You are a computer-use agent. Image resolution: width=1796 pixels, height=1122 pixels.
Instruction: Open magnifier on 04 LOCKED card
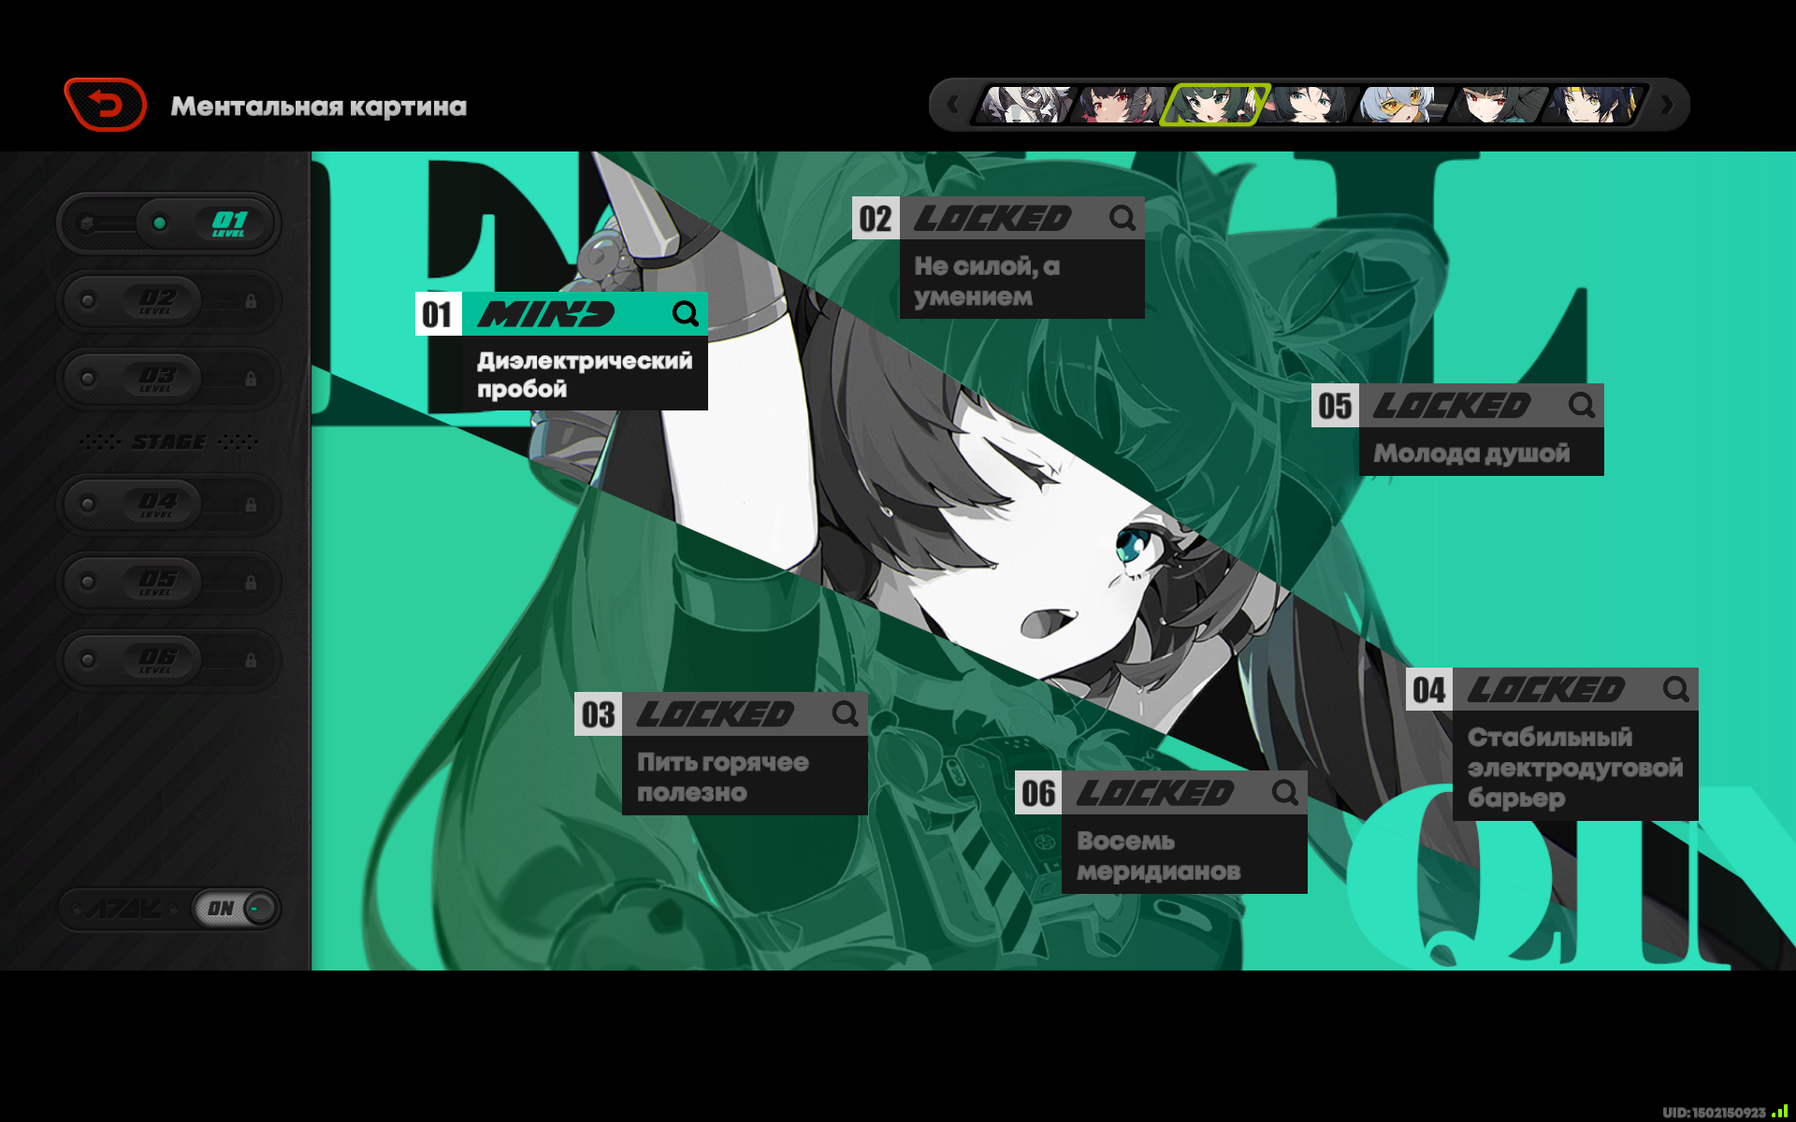click(1676, 689)
